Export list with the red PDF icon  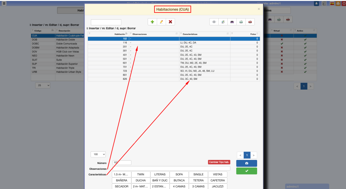click(x=250, y=22)
